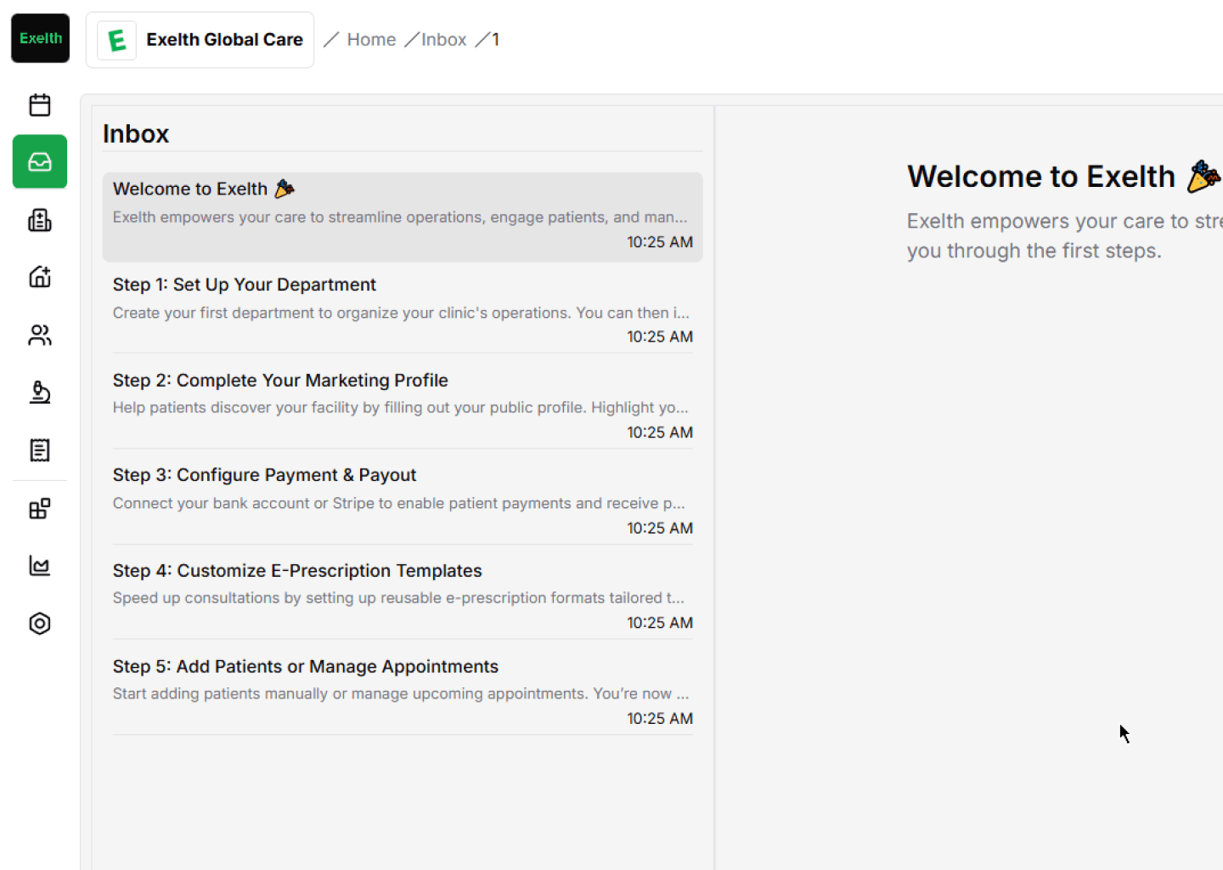
Task: Click the 10:25 AM time on Step 5
Action: pos(660,719)
